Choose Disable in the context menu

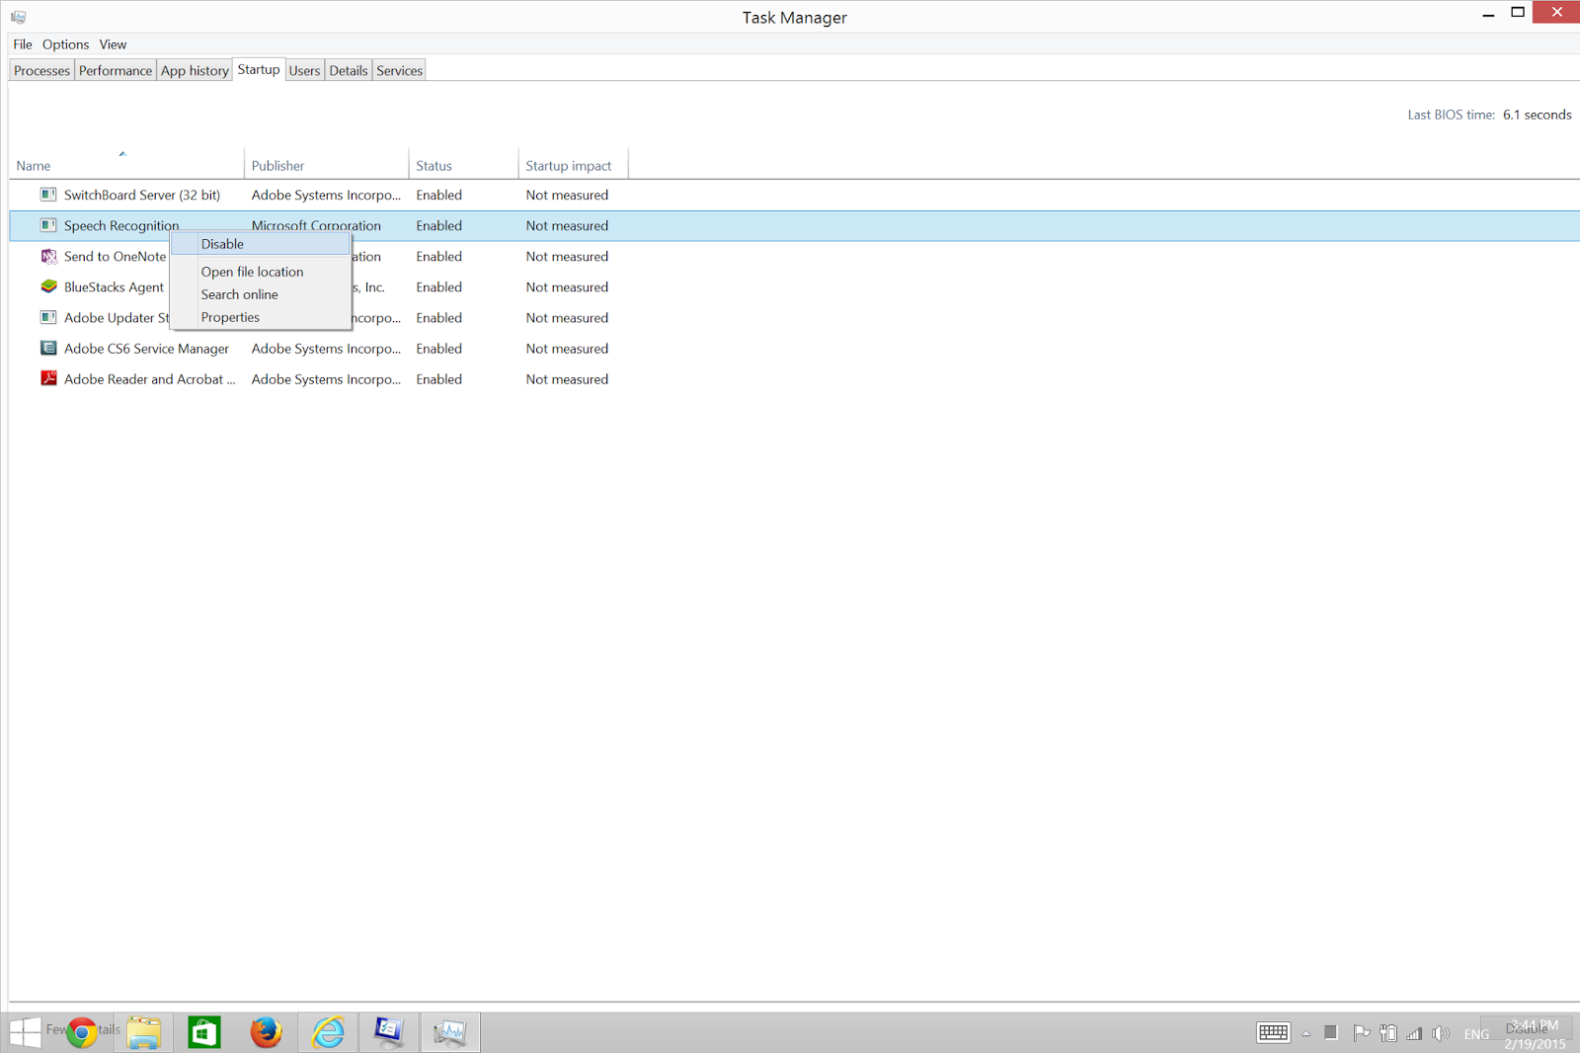pyautogui.click(x=261, y=244)
